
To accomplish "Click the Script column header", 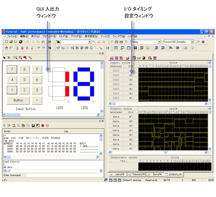I will click(7, 131).
